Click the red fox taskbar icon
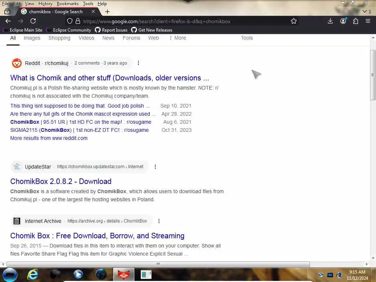376x282 pixels. (123, 275)
